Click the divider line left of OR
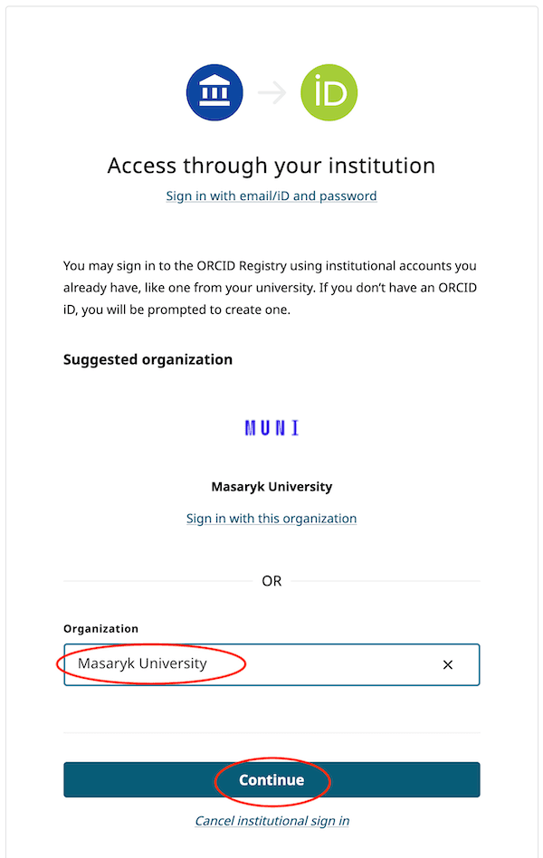 pos(154,581)
